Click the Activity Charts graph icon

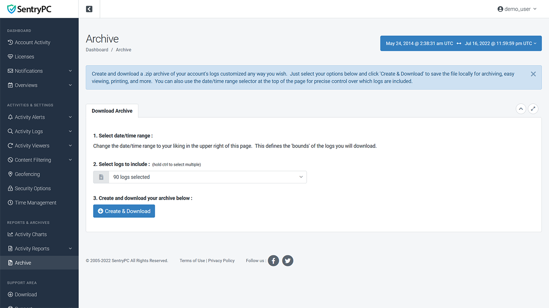click(11, 234)
